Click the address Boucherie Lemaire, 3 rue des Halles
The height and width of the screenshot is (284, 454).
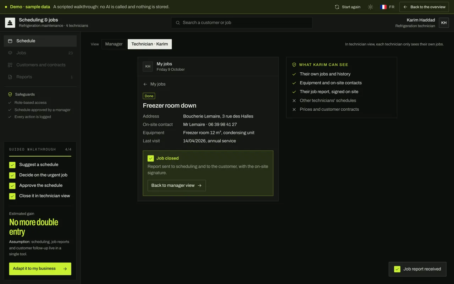pyautogui.click(x=218, y=116)
